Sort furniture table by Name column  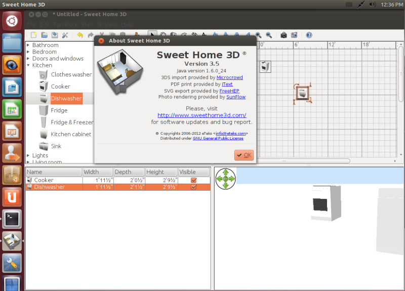[54, 172]
